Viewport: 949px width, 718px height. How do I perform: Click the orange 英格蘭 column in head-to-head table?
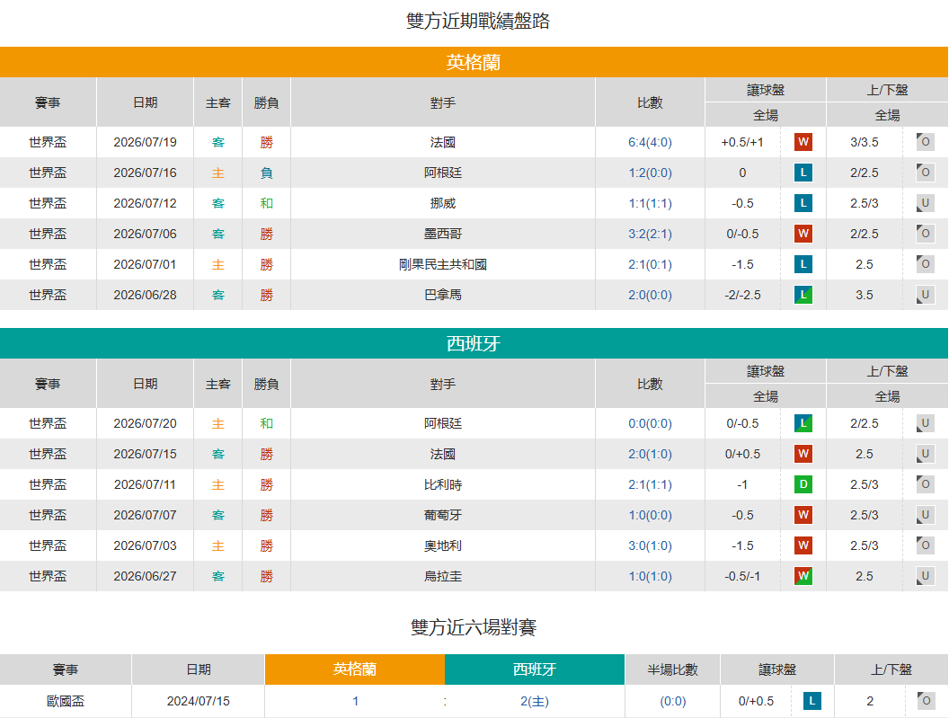coord(355,669)
